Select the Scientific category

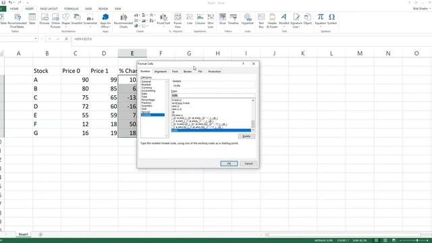coord(147,106)
